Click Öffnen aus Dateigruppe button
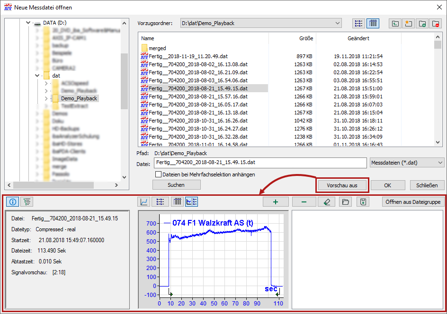The image size is (447, 314). pyautogui.click(x=413, y=202)
